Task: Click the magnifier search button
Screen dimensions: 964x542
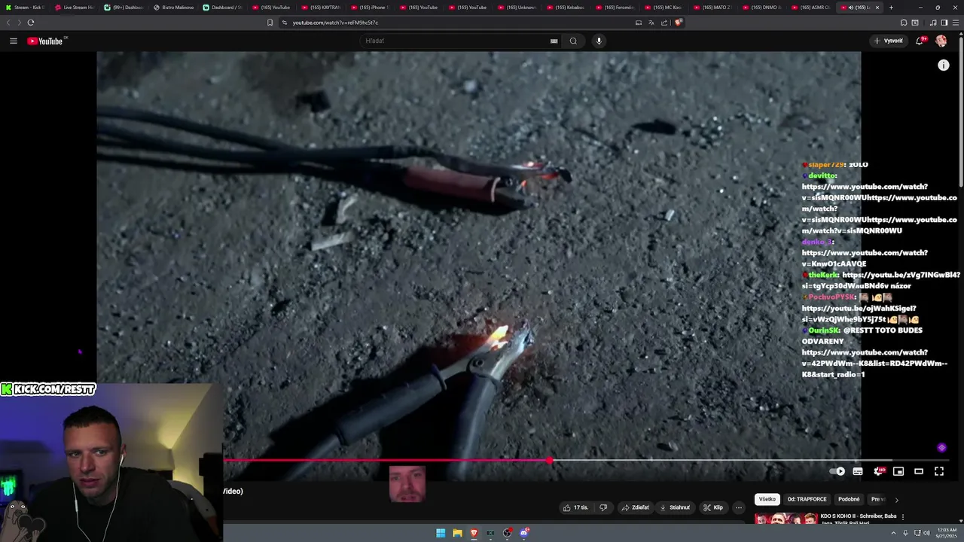Action: tap(573, 41)
